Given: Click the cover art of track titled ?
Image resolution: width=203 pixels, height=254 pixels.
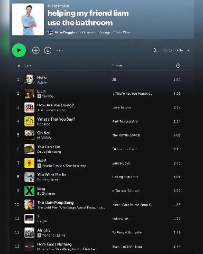Looking at the screenshot, I should [30, 219].
